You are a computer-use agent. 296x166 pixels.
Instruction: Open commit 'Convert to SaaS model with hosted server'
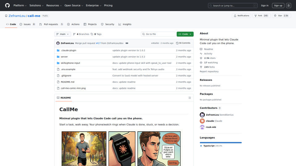[135, 76]
